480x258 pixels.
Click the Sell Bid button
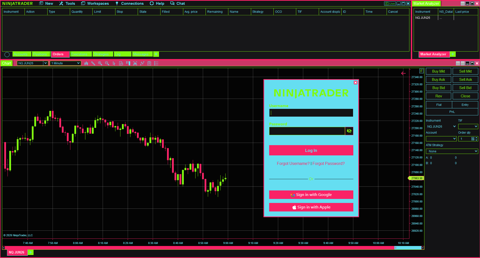pyautogui.click(x=465, y=88)
